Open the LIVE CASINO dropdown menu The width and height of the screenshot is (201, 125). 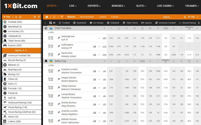click(165, 6)
